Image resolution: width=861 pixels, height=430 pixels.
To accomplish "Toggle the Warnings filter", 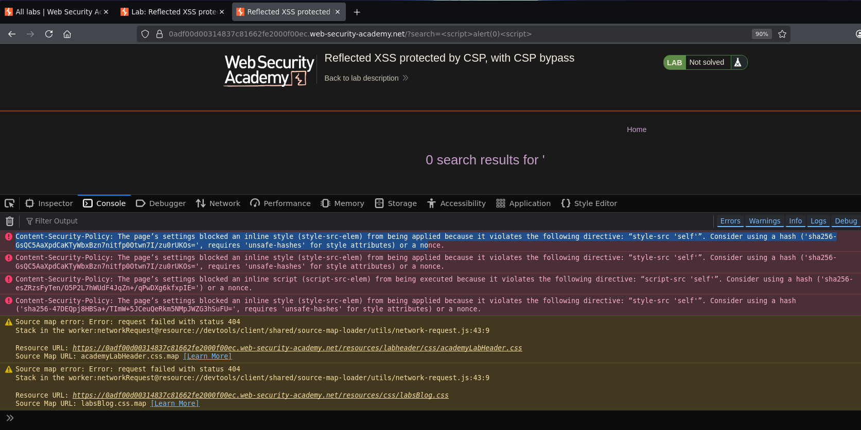I will coord(765,221).
